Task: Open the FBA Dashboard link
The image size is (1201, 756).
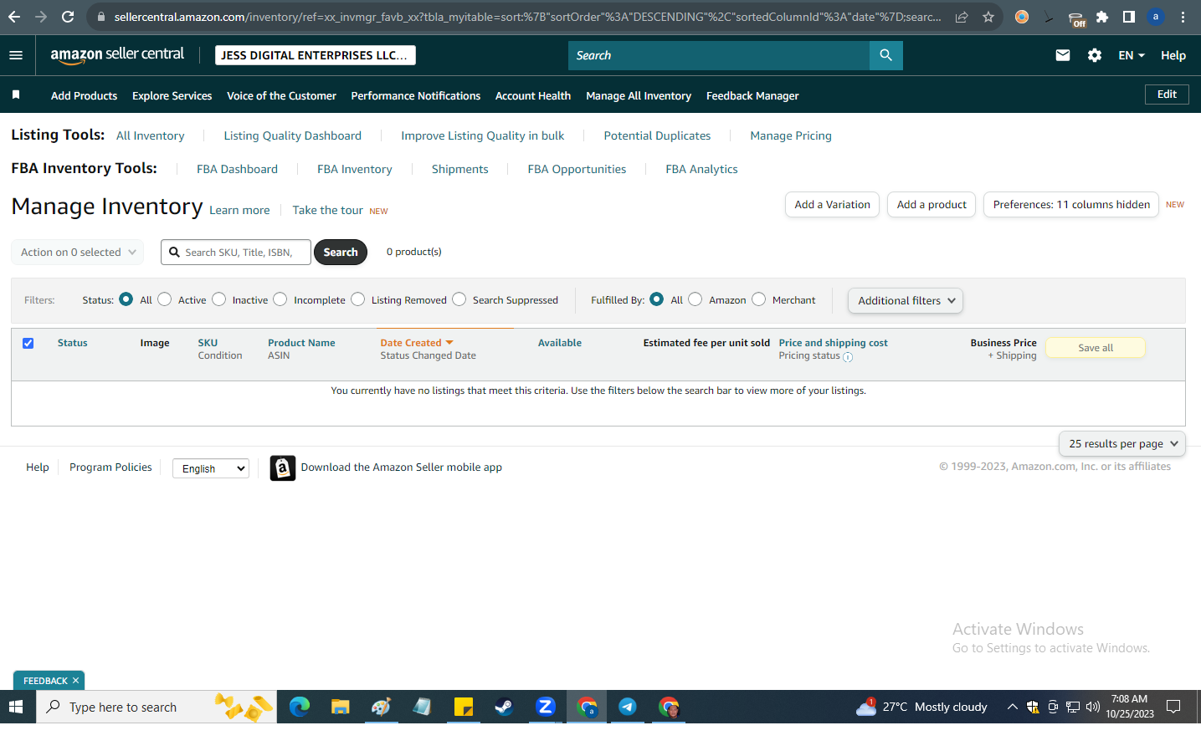Action: click(237, 169)
